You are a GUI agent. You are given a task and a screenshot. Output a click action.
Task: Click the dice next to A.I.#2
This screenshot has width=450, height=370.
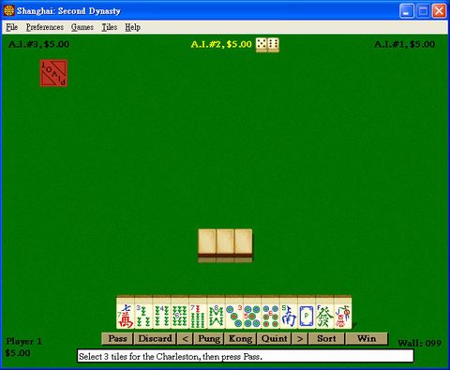point(267,45)
